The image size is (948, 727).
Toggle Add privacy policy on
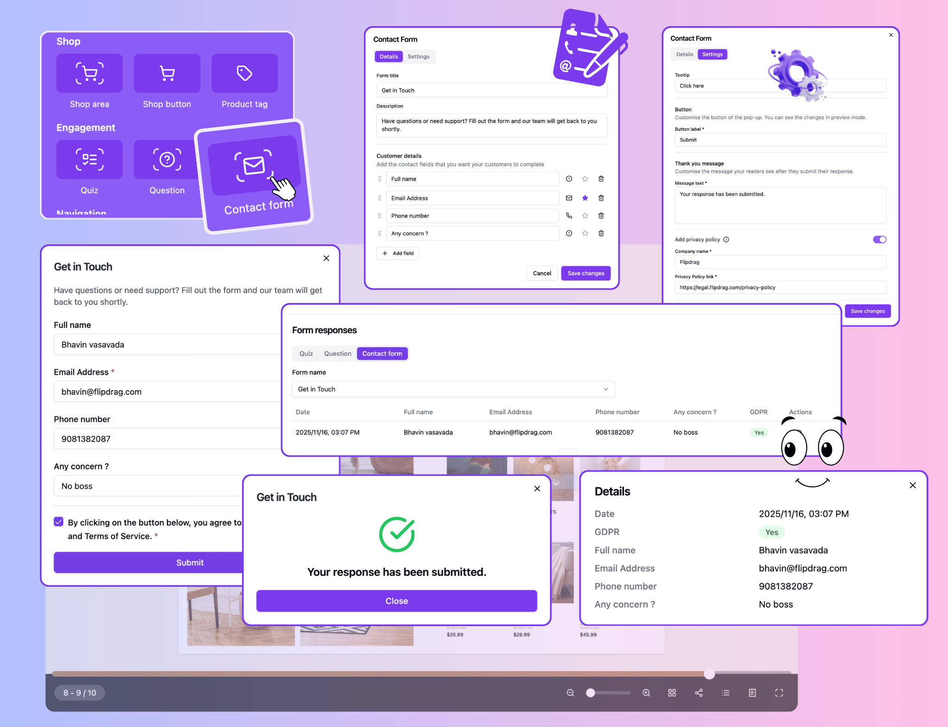tap(879, 239)
